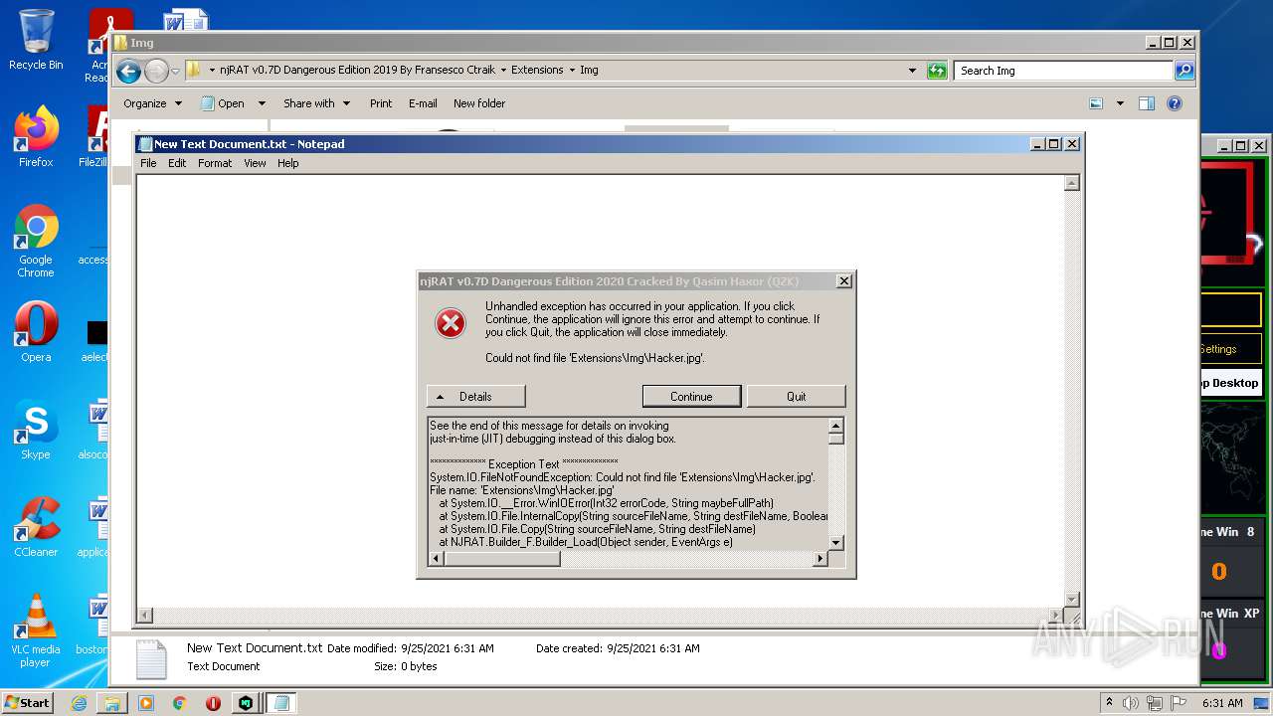
Task: Click the exception details vertical scrollbar down arrow
Action: click(836, 543)
